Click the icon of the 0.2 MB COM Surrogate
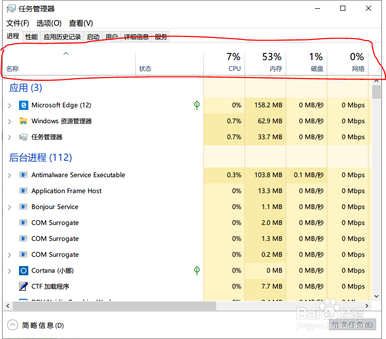 click(x=23, y=254)
